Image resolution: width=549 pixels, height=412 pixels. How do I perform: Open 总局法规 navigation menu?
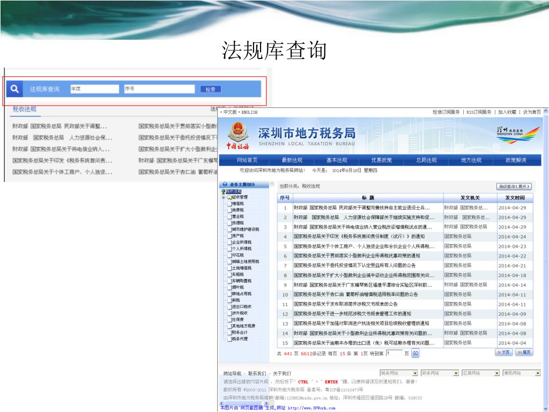pos(426,160)
